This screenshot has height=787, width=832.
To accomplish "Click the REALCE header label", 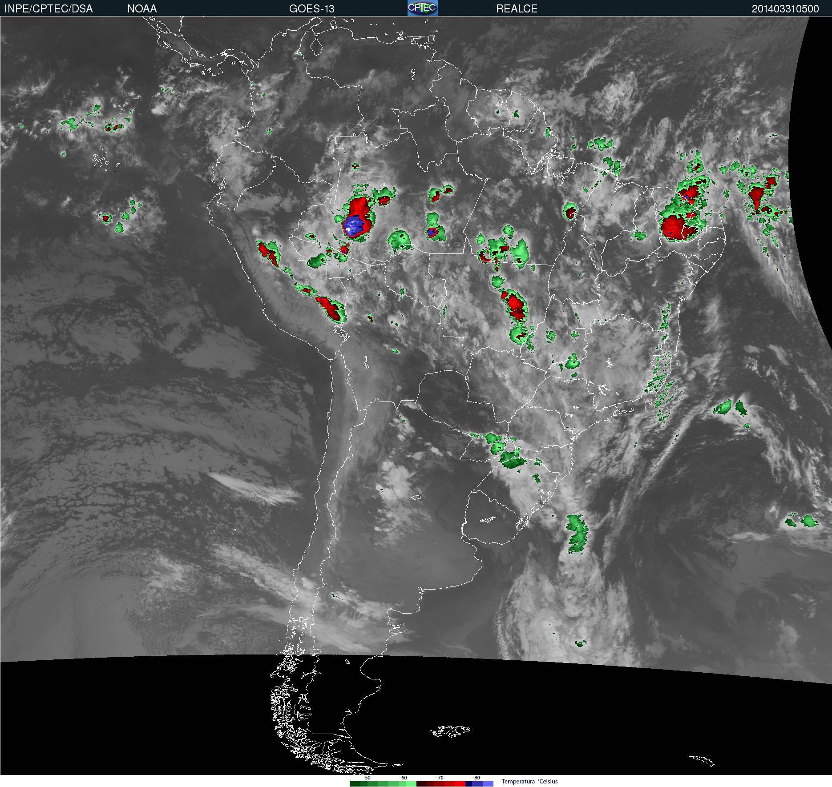I will point(517,9).
